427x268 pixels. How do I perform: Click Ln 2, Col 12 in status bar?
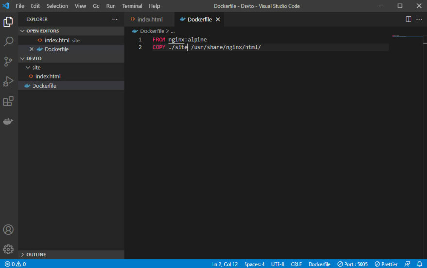point(225,264)
